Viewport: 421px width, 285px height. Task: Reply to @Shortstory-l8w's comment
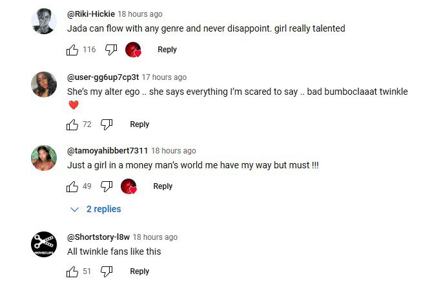pos(139,271)
